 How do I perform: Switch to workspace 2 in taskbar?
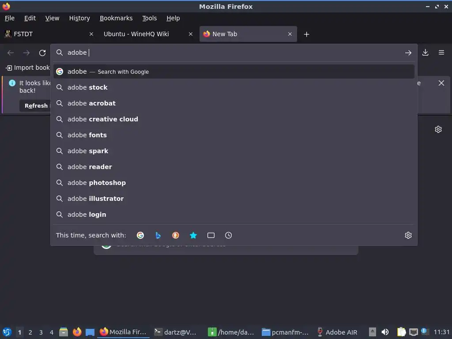click(30, 332)
